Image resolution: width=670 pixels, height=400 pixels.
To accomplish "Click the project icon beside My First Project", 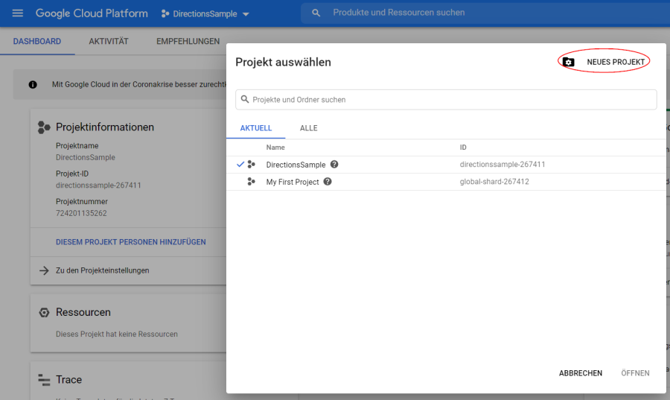I will coord(252,182).
